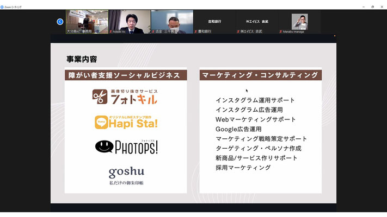387x217 pixels.
Task: Minimize the Zoom meeting window
Action: click(x=364, y=7)
